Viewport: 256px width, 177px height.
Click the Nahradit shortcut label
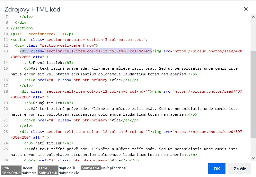pos(29,173)
